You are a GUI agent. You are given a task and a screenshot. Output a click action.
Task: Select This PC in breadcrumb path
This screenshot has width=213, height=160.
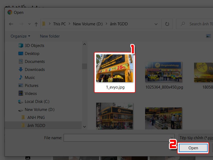59,24
